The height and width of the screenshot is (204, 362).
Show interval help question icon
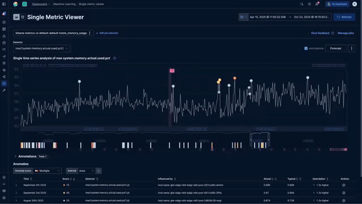tap(98, 171)
